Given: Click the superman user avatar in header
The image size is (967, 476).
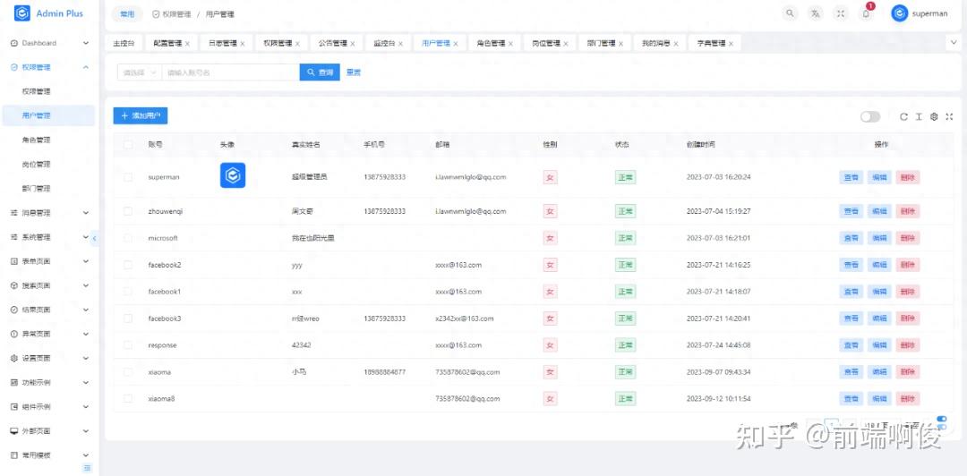Looking at the screenshot, I should pos(899,13).
